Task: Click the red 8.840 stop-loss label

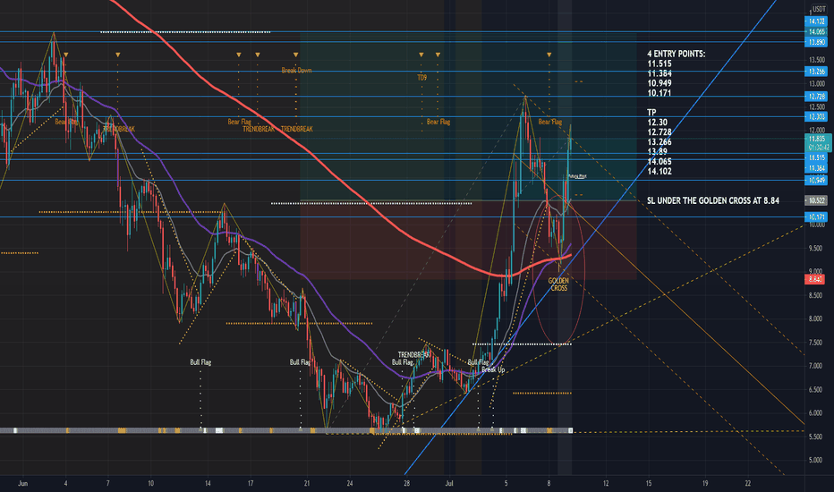Action: 815,279
